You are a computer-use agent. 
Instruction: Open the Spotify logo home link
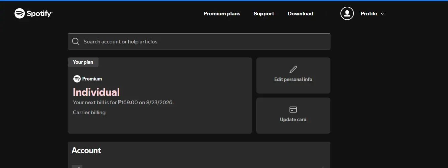click(33, 13)
